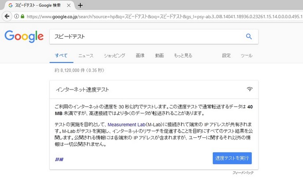The height and width of the screenshot is (180, 303).
Task: Click the Wi-Fi speed test icon
Action: 250,89
